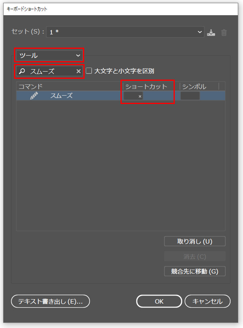Click the 競合先に移動 (G) button
This screenshot has width=243, height=328.
tap(195, 271)
